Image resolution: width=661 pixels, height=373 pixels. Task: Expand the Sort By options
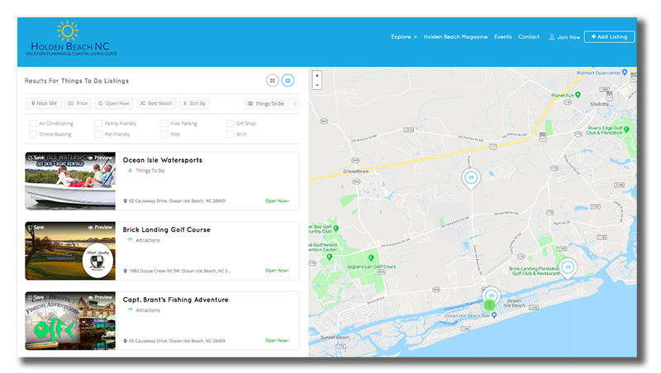click(195, 103)
